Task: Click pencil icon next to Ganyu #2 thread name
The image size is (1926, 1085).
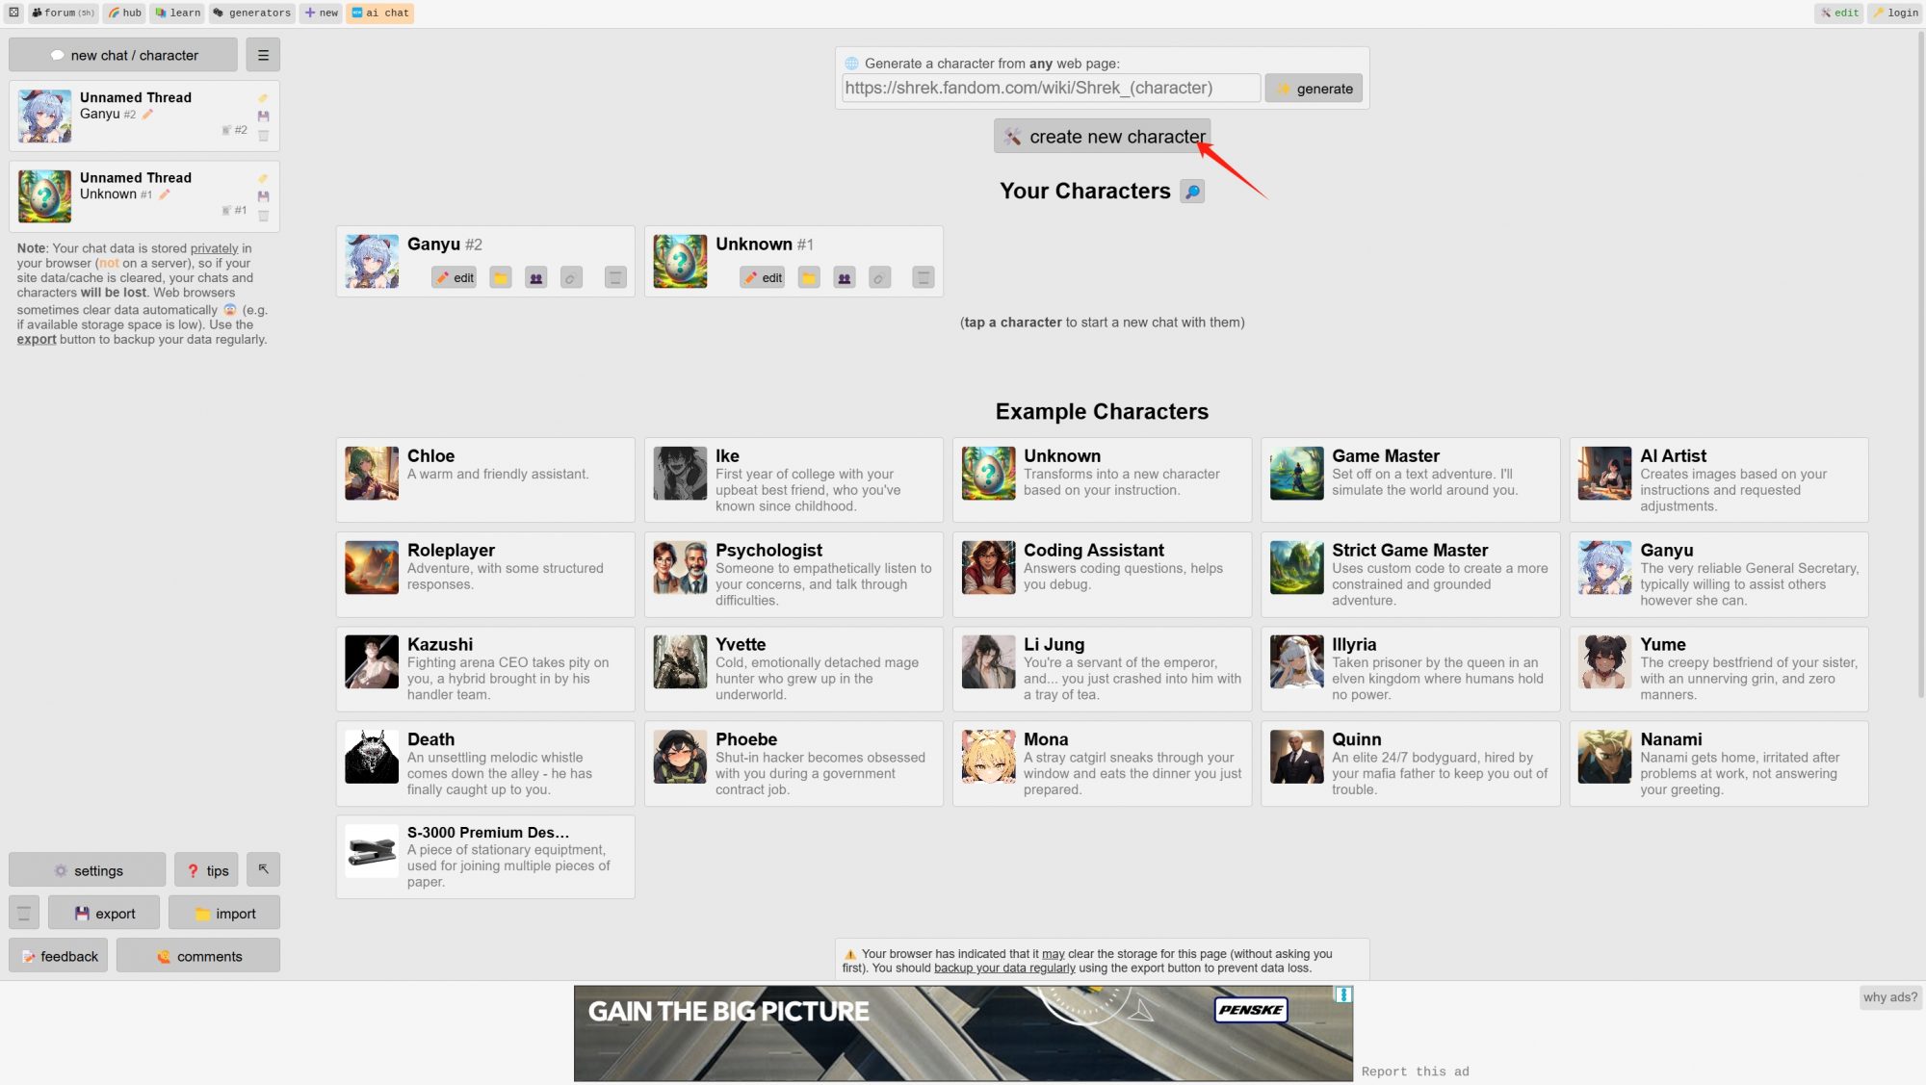Action: pyautogui.click(x=148, y=114)
